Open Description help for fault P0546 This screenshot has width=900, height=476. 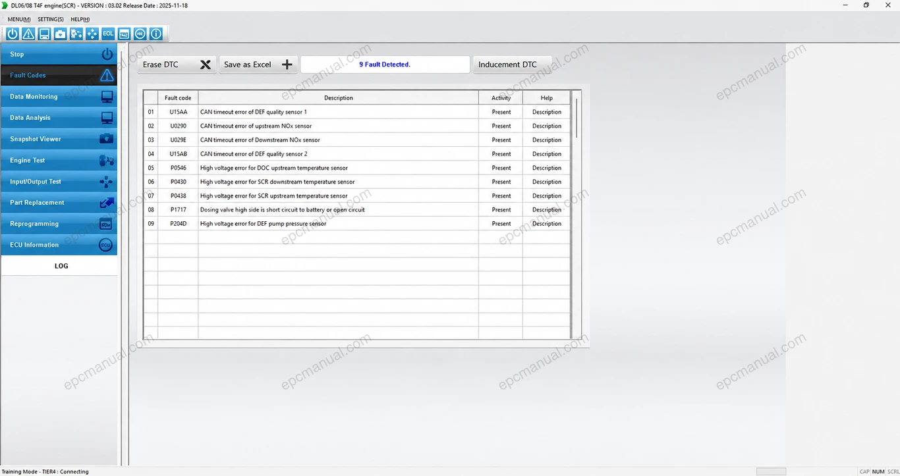click(x=547, y=168)
